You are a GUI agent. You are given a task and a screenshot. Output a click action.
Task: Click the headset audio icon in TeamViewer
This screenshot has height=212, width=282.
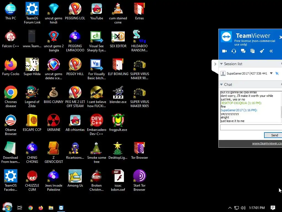[x=234, y=51]
